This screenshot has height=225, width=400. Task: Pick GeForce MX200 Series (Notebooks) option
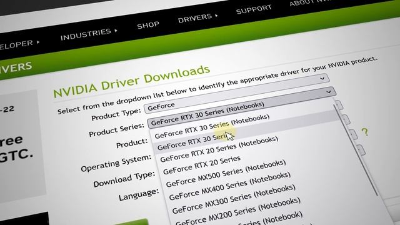tap(237, 212)
